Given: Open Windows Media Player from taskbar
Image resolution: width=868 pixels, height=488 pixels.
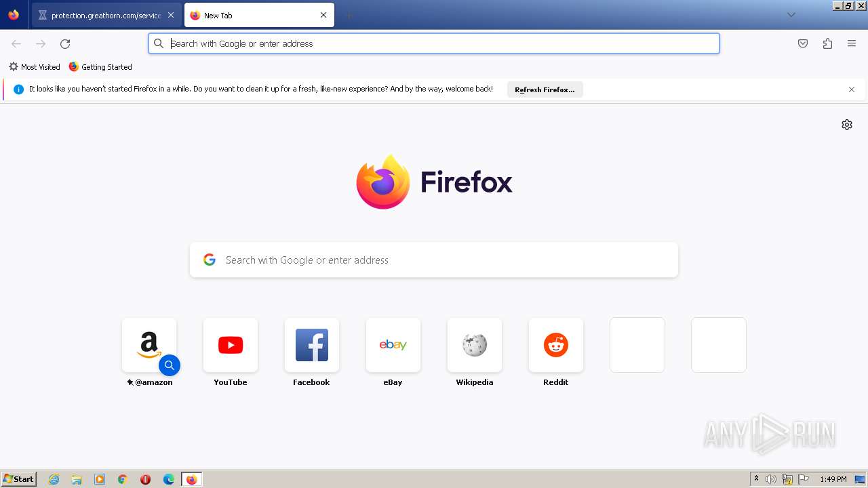Looking at the screenshot, I should click(x=100, y=479).
